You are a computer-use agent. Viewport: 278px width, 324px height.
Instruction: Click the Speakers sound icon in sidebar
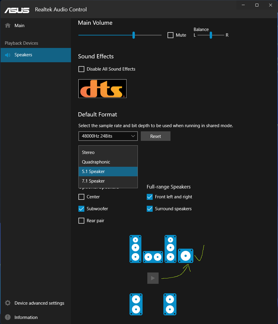coord(8,55)
